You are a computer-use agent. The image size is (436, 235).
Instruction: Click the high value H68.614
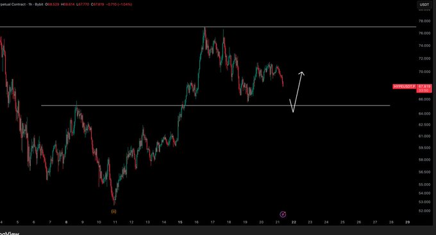68,4
